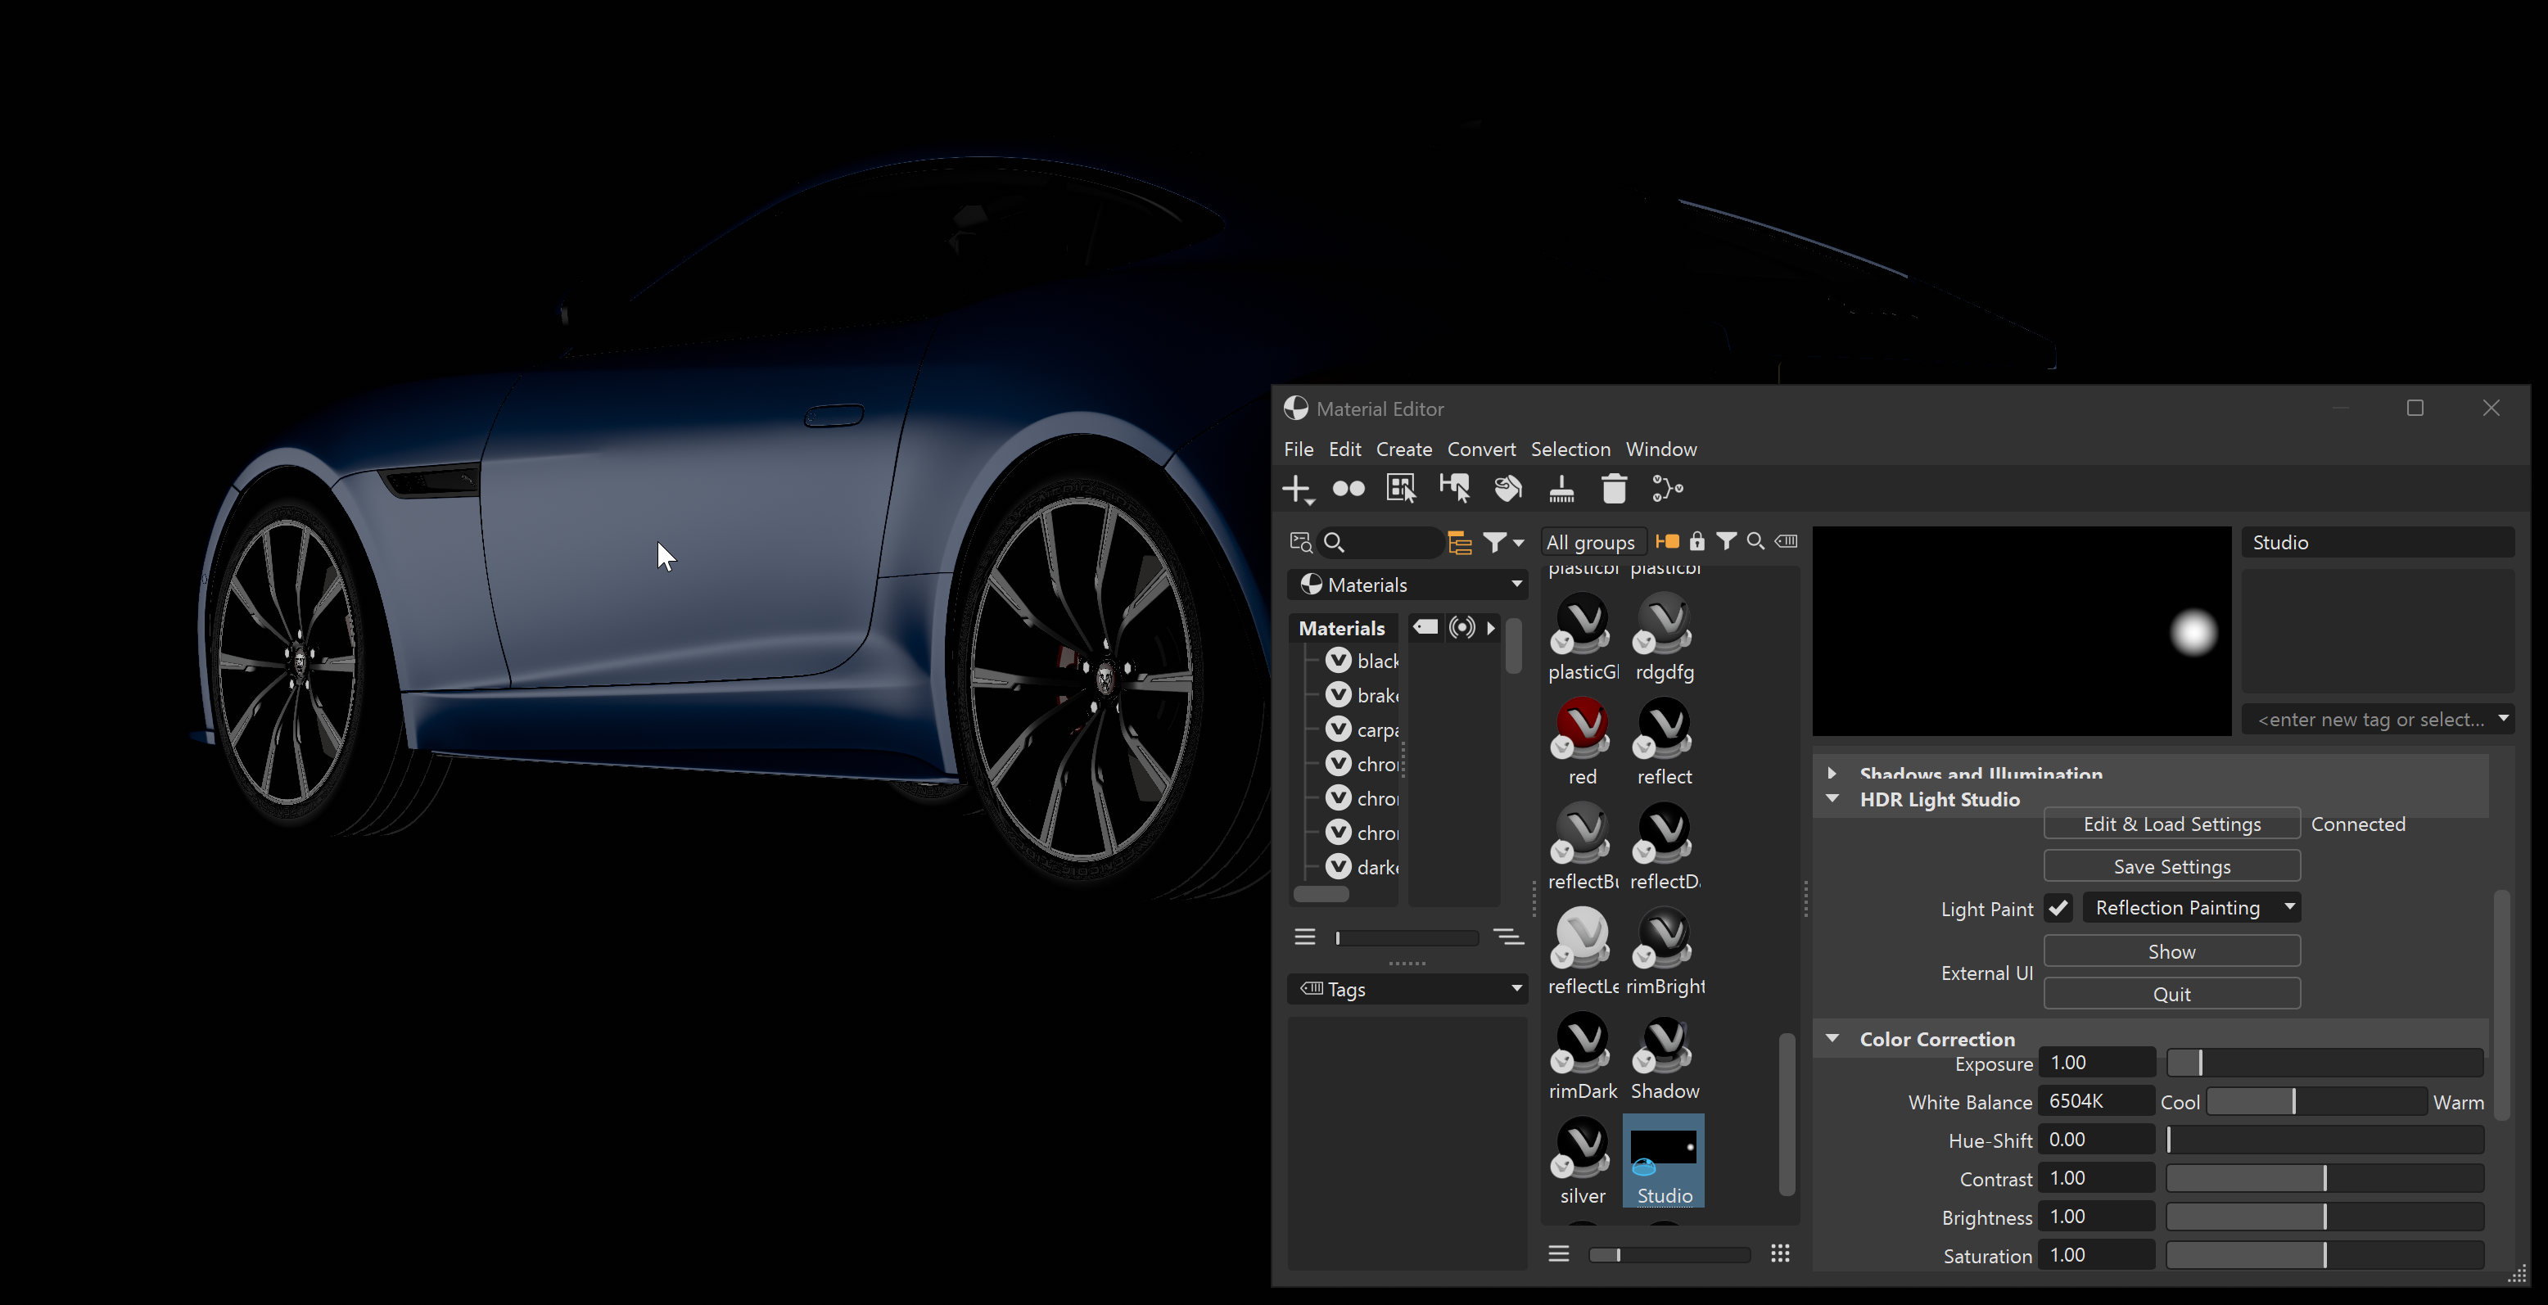
Task: Delete the selected material using the trash icon
Action: [x=1615, y=488]
